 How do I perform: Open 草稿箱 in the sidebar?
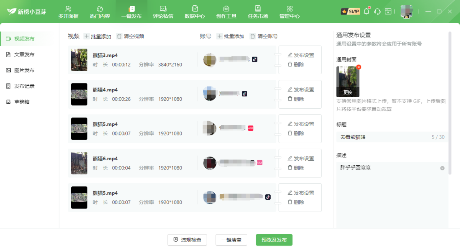pyautogui.click(x=21, y=102)
